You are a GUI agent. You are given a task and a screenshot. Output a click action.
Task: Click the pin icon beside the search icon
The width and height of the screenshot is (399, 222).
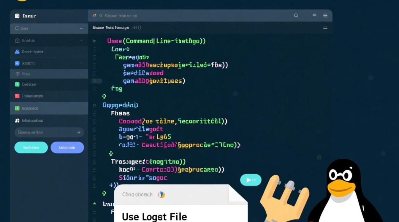point(314,15)
